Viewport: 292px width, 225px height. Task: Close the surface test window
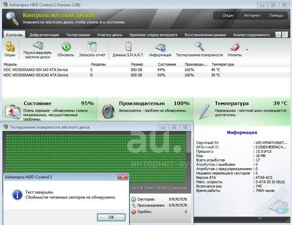[185, 127]
